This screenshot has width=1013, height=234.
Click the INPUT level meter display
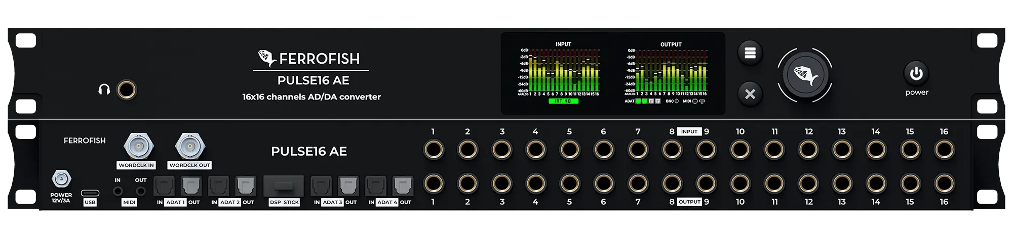(x=562, y=71)
